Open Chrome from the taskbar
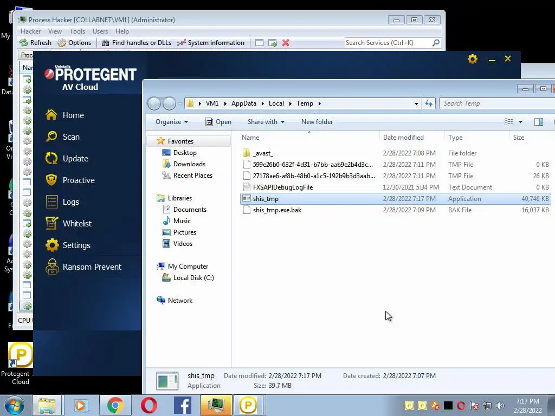Screen dimensions: 555x416 tap(115, 405)
